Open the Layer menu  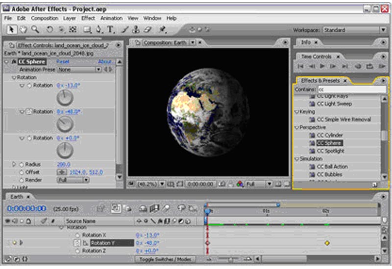tap(70, 18)
